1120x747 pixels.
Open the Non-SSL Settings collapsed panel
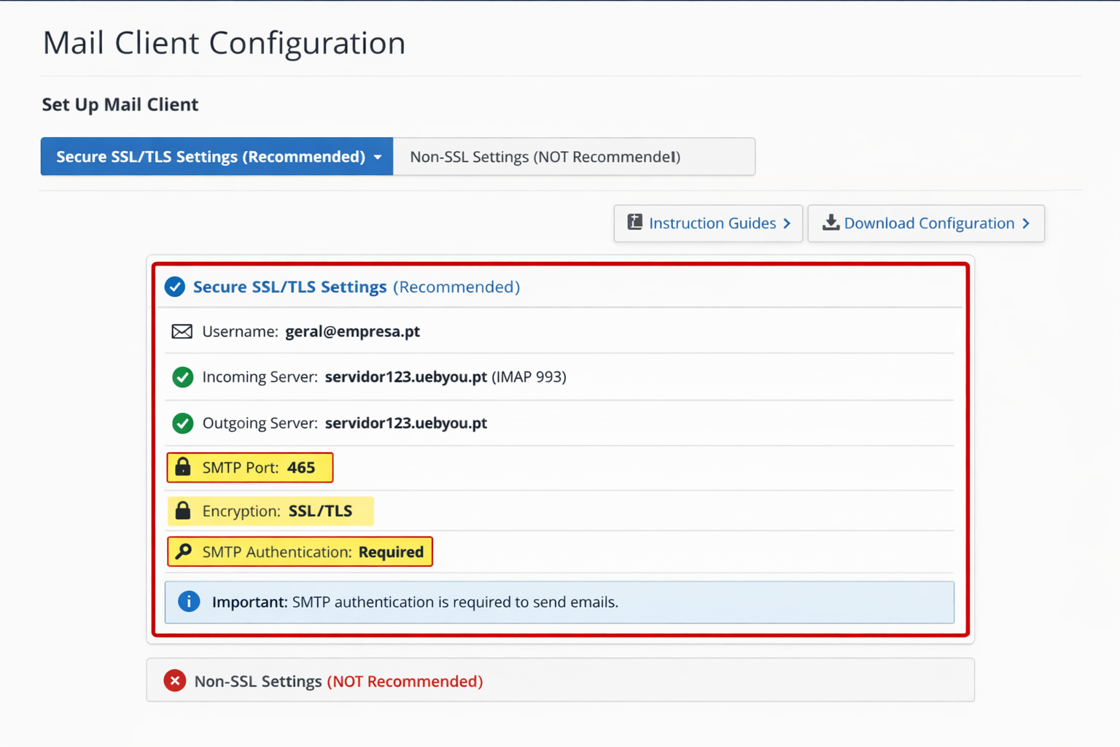pos(560,681)
